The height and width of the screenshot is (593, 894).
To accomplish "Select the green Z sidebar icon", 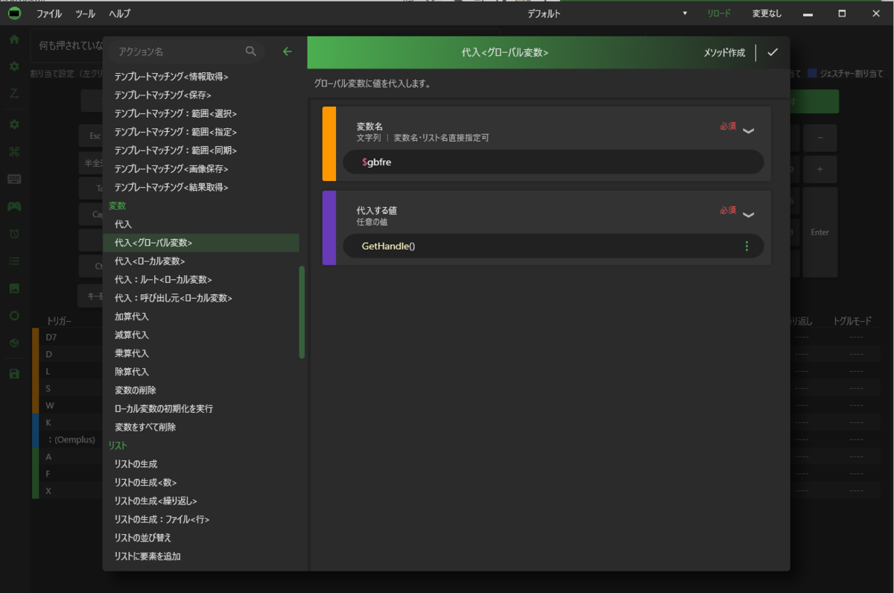I will point(14,94).
